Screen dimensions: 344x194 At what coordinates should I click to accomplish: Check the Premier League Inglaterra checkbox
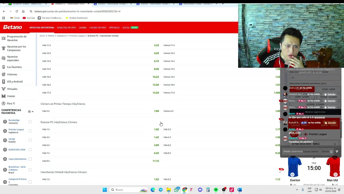[x=30, y=131]
